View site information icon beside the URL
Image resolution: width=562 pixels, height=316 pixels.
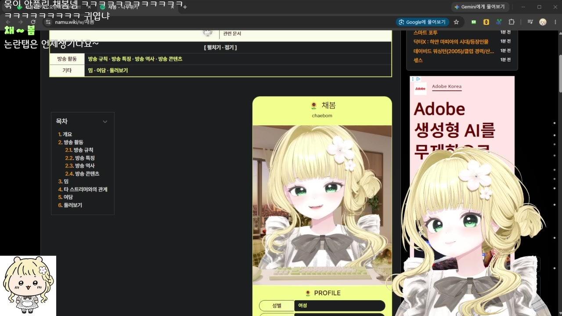pyautogui.click(x=48, y=22)
